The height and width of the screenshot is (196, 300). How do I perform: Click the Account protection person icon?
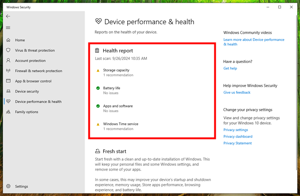[8, 61]
